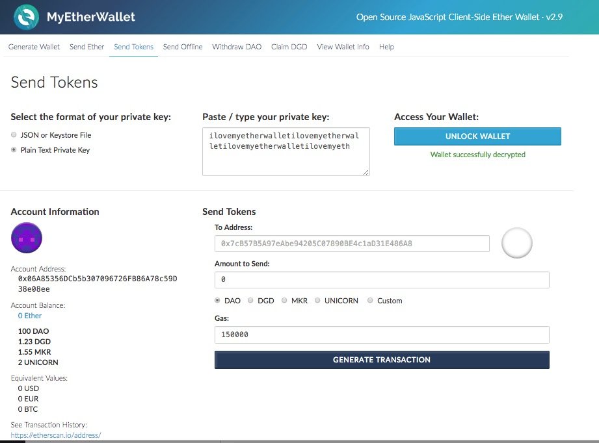
Task: Select Plain Text Private Key option
Action: (14, 149)
